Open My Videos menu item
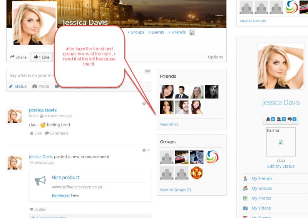This screenshot has height=218, width=308. click(x=261, y=208)
